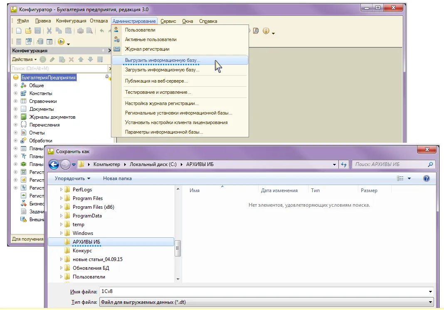Viewport: 444px width, 310px height.
Task: Click the Update database configuration cylinder icon
Action: (x=40, y=41)
